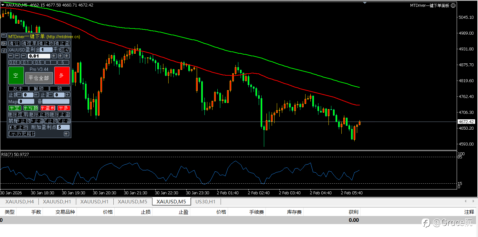The width and height of the screenshot is (478, 237).
Task: Sort by 注释 column header
Action: tap(469, 212)
